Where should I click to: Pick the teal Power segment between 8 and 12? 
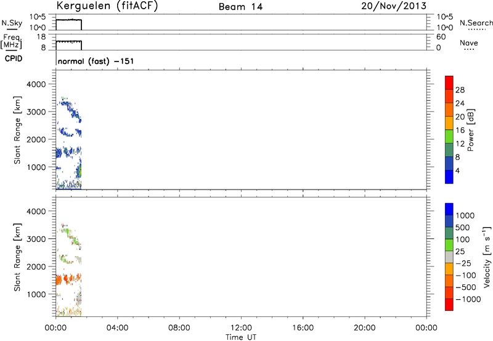tap(449, 150)
